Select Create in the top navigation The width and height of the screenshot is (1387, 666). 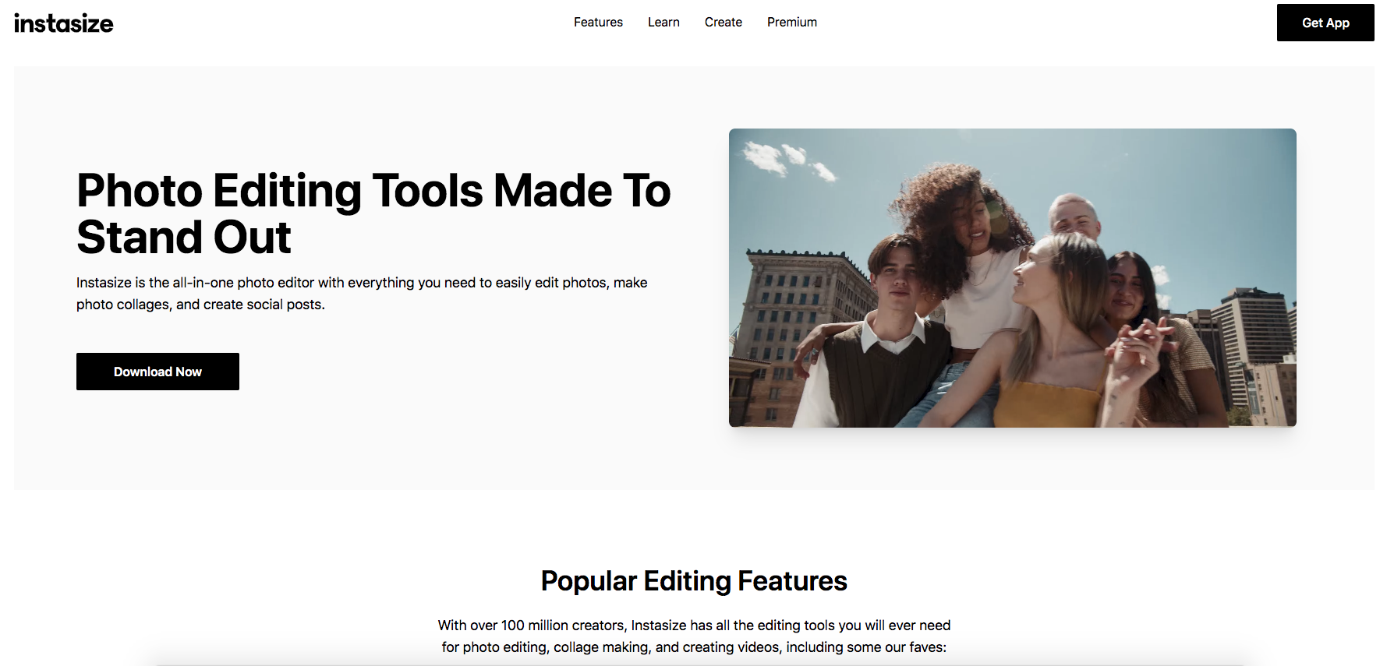(723, 23)
